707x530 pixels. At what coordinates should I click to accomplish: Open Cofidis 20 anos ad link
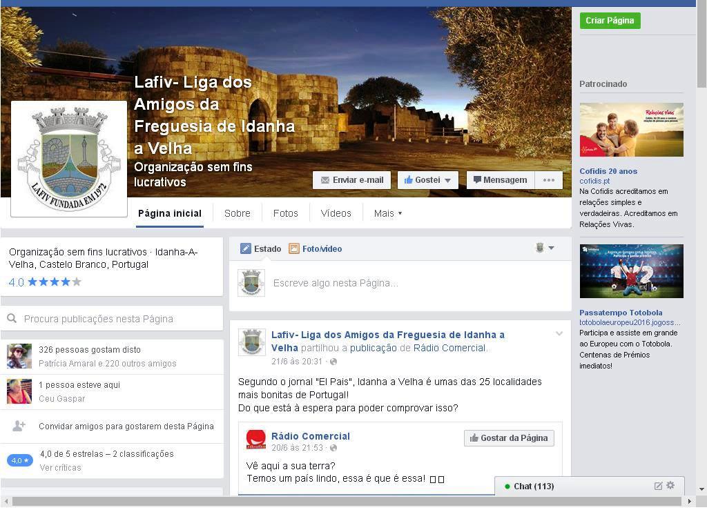(608, 171)
